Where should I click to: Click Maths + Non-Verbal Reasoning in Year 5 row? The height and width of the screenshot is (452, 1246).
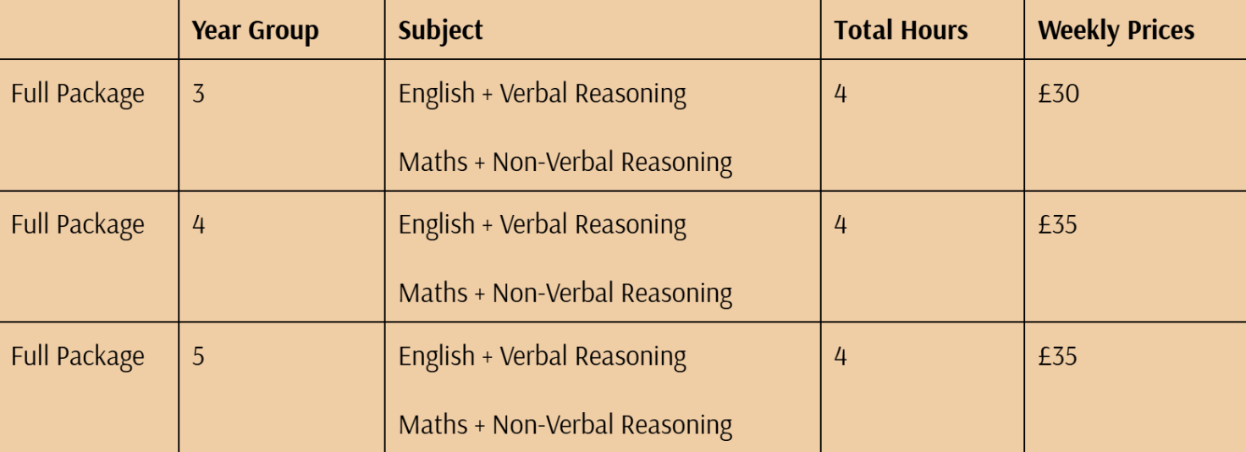click(565, 424)
